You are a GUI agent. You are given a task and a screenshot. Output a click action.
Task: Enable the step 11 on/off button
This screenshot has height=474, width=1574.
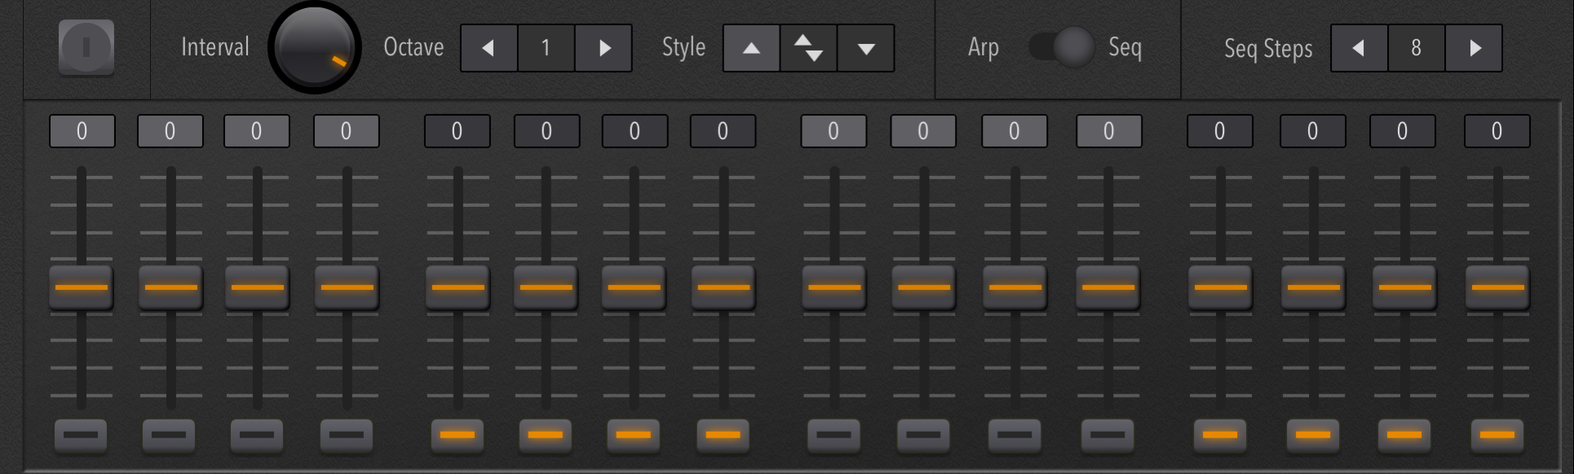point(1015,435)
